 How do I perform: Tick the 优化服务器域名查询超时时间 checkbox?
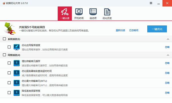point(9,73)
